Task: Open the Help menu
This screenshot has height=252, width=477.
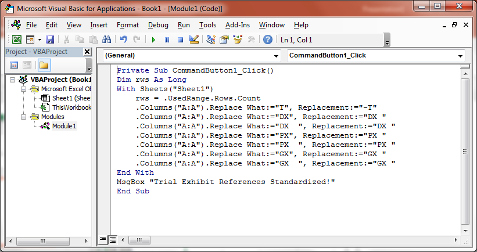Action: coord(301,25)
